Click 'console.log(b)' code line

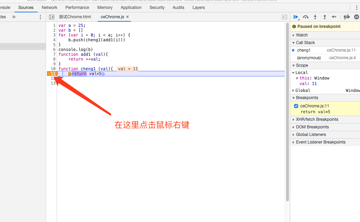point(76,50)
